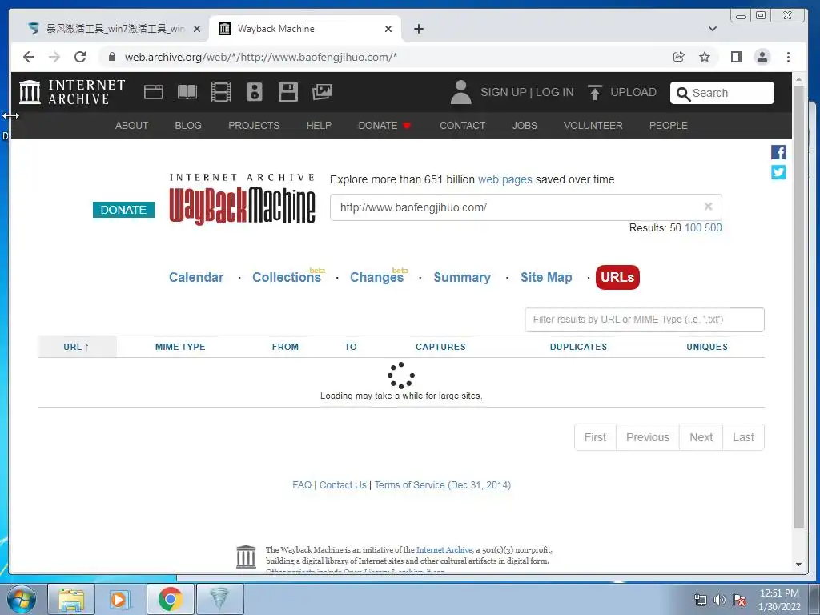Open Chrome three-dot menu
Viewport: 820px width, 615px height.
coord(788,57)
